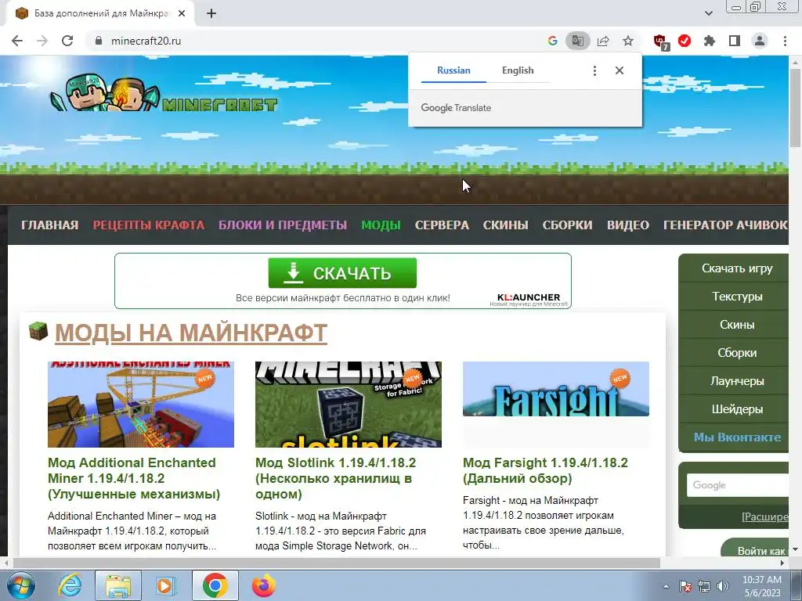802x601 pixels.
Task: Open the Farsight mod thumbnail
Action: pyautogui.click(x=556, y=389)
